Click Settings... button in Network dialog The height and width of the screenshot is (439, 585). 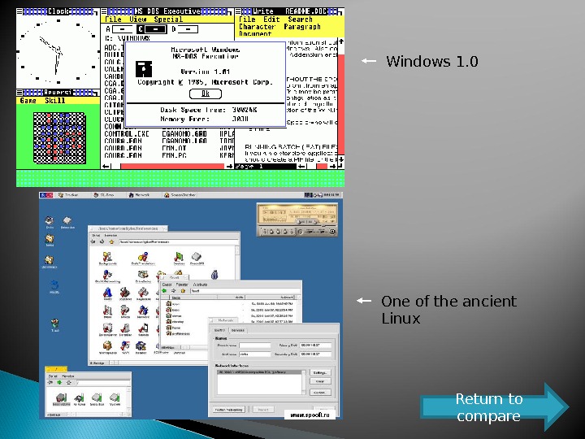click(x=320, y=373)
